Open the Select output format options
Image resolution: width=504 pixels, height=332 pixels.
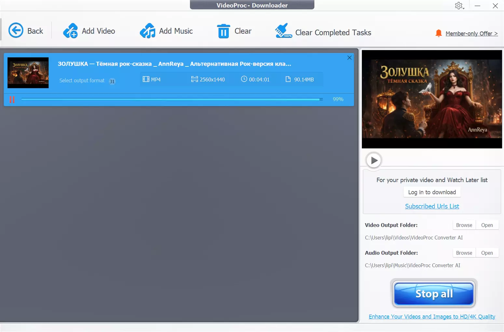[82, 80]
